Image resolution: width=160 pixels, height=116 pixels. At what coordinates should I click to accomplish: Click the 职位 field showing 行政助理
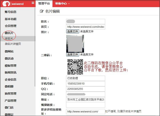(x=85, y=78)
